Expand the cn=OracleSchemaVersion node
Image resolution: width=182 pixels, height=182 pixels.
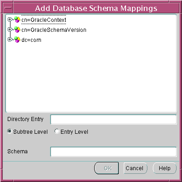(x=10, y=29)
